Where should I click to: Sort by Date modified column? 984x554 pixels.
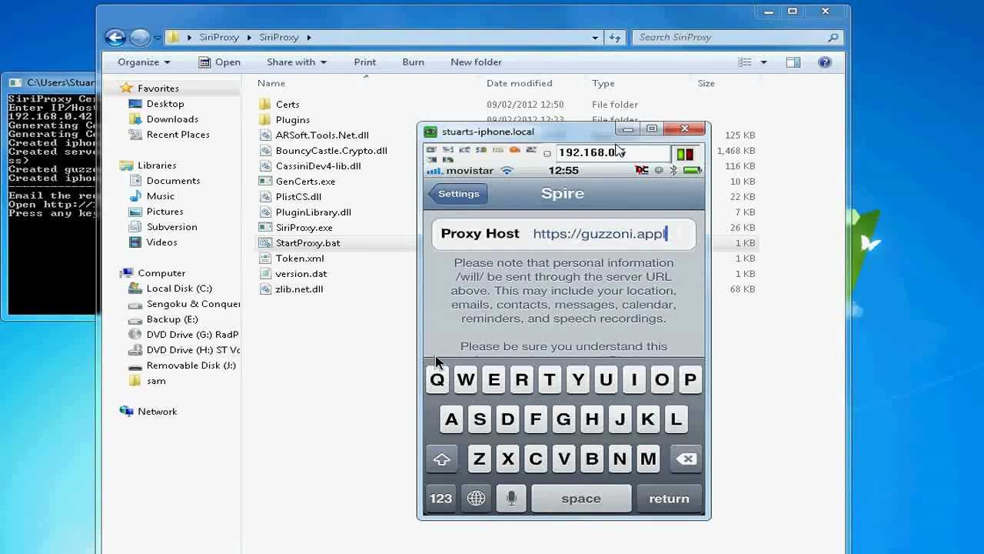(519, 83)
